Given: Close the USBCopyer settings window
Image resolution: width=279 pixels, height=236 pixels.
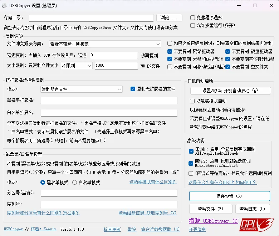Looking at the screenshot, I should coord(271,5).
